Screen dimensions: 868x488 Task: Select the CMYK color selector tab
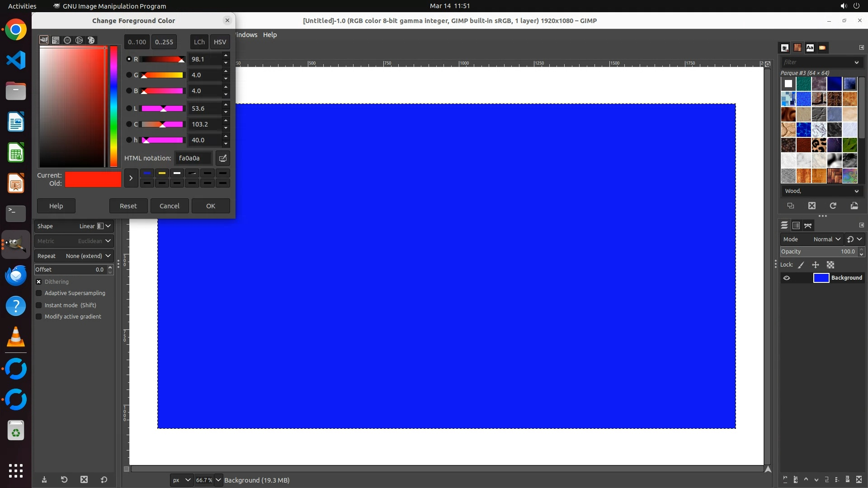click(x=56, y=40)
